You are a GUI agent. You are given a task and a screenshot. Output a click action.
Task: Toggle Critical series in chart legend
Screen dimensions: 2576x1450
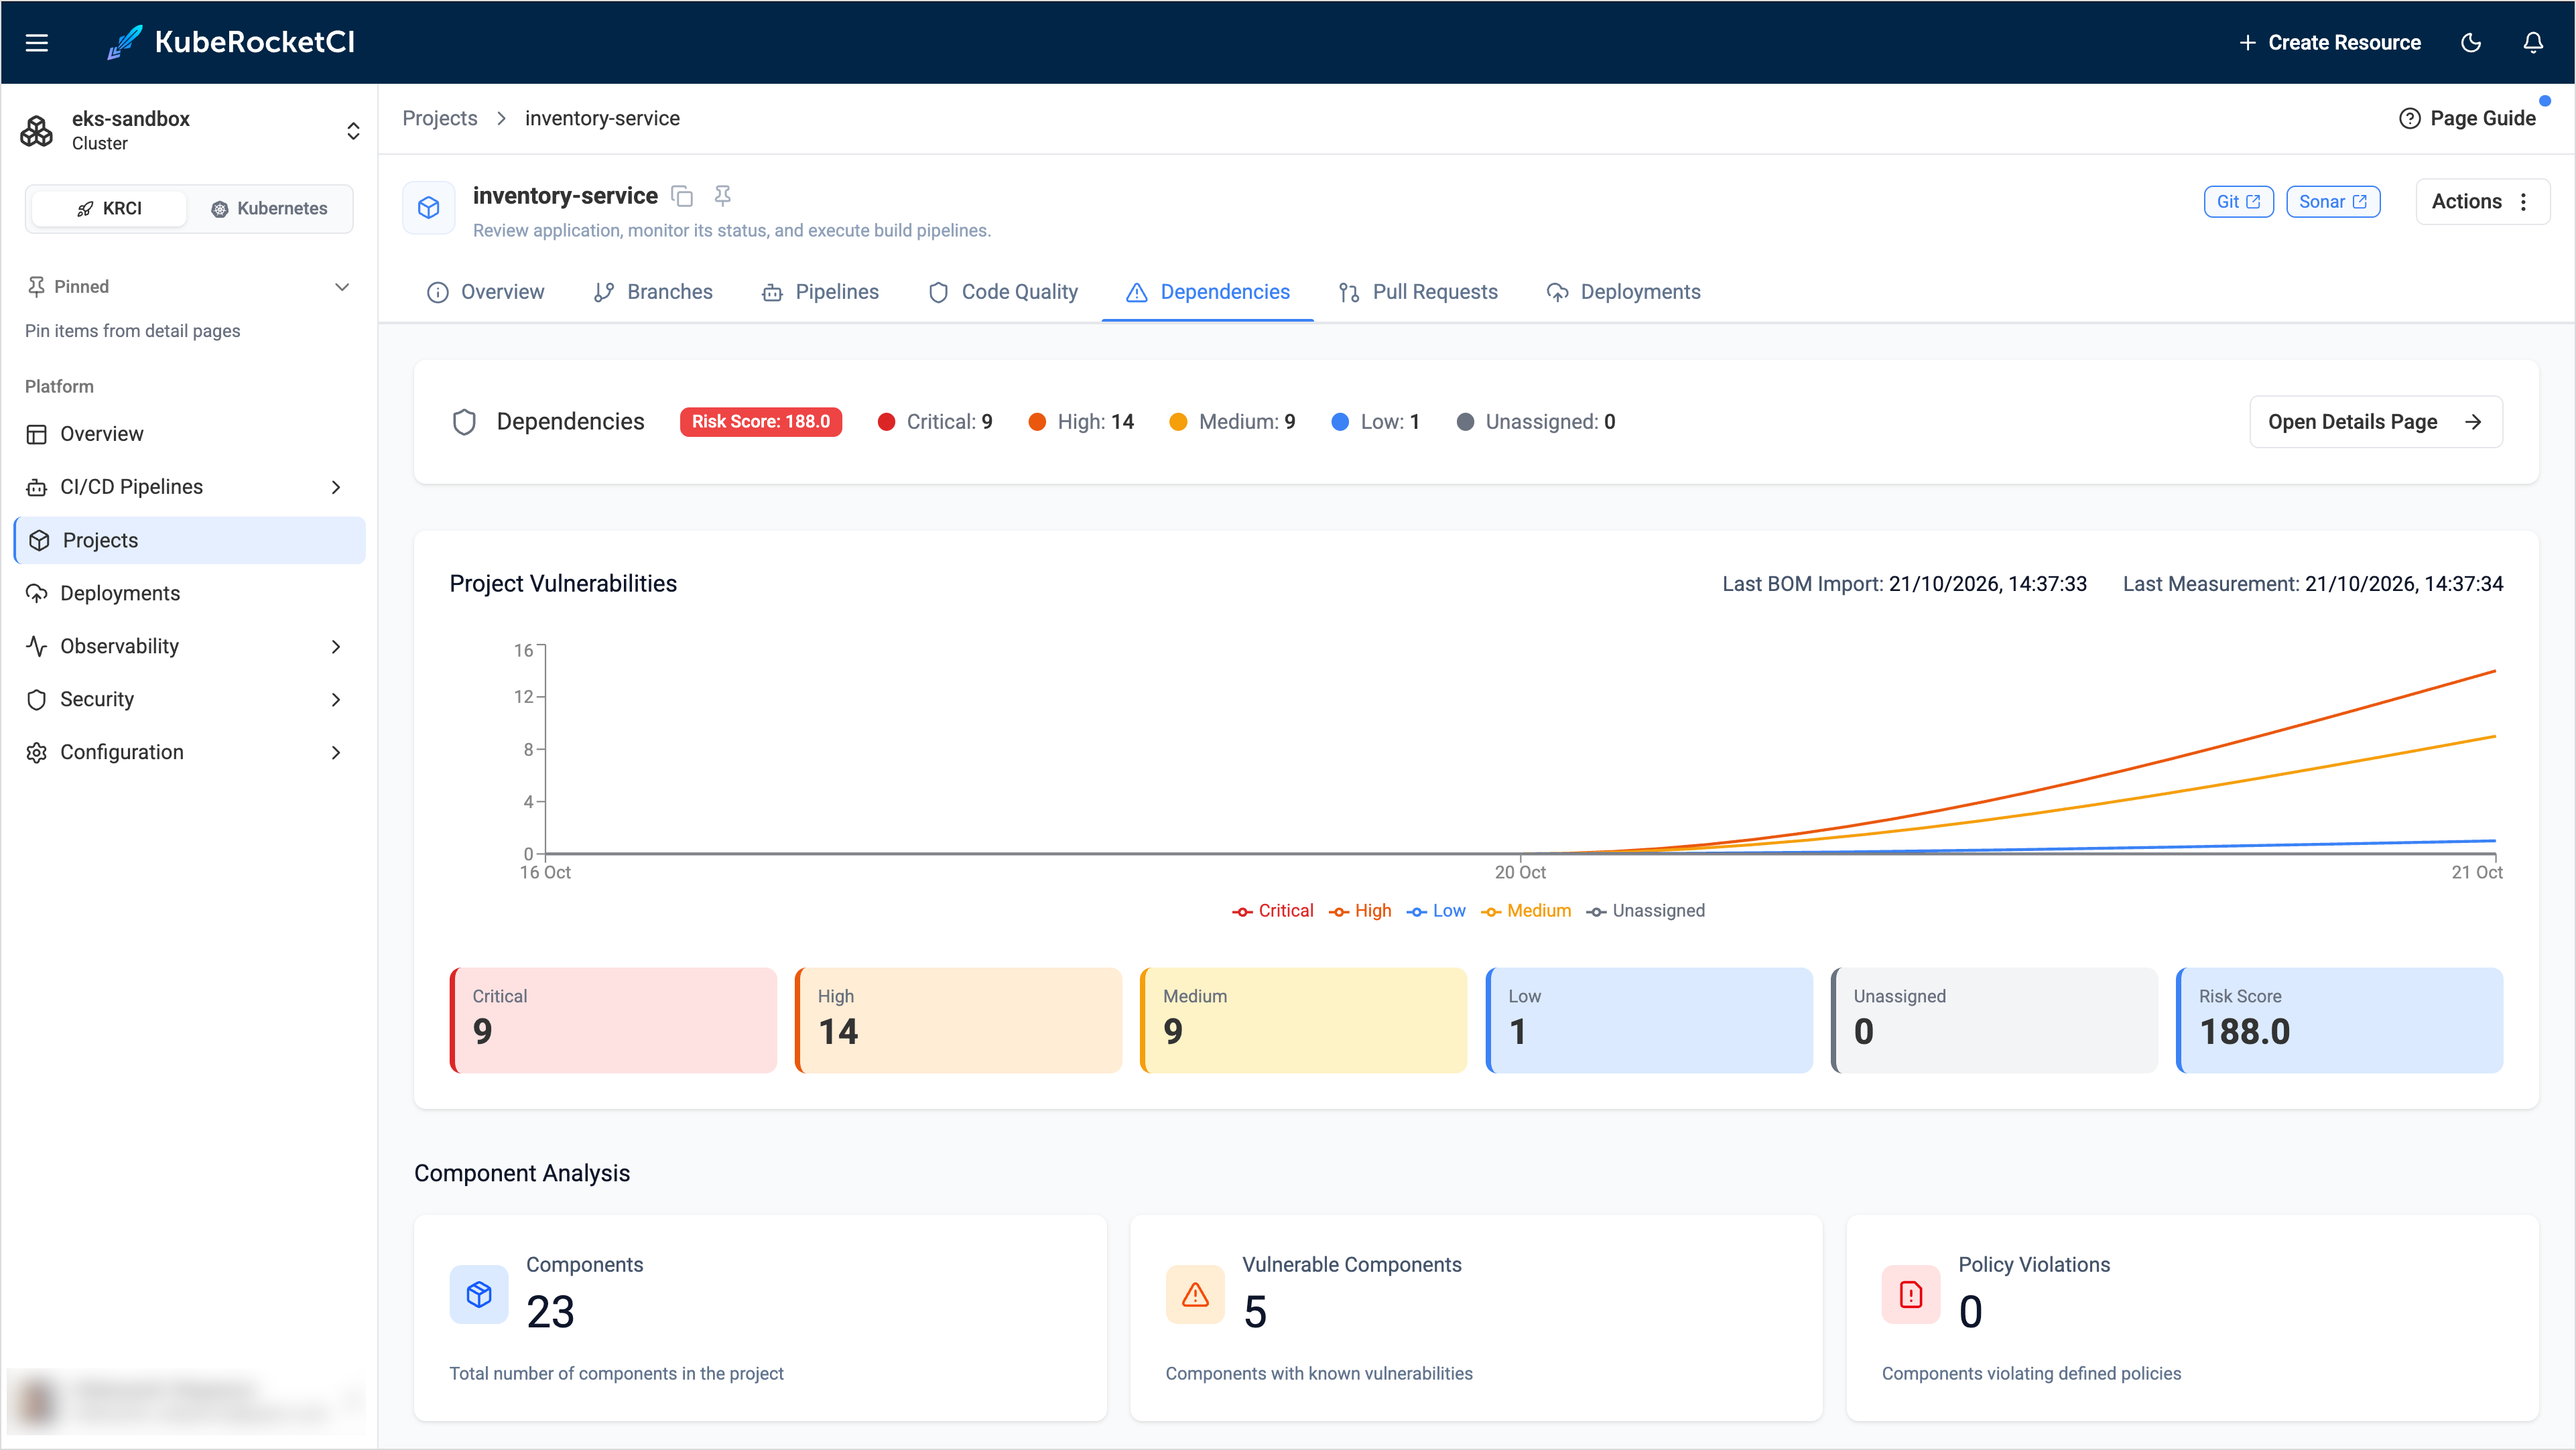[1272, 911]
